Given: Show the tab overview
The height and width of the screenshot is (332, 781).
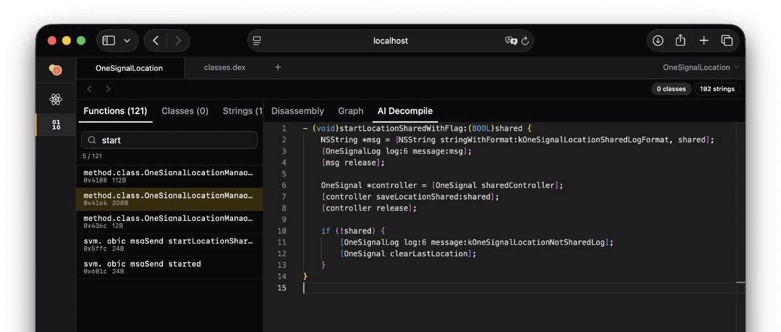Looking at the screenshot, I should point(727,40).
